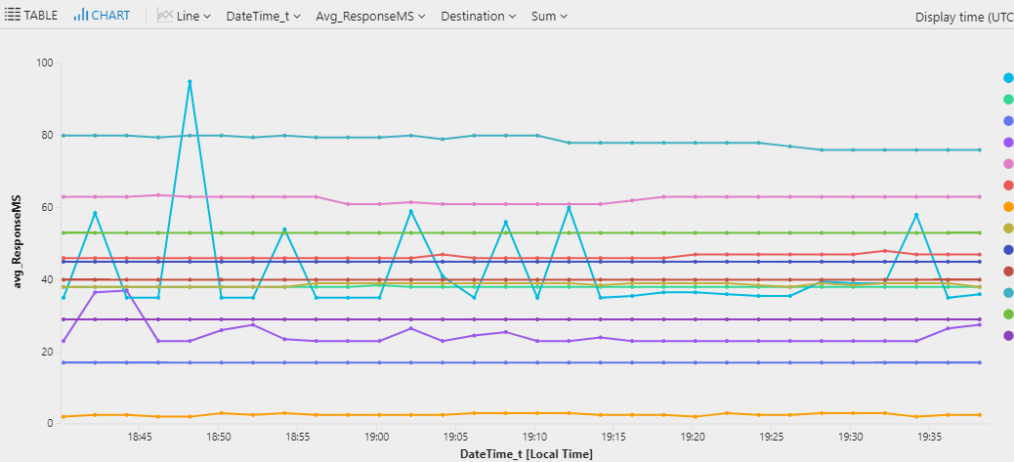Toggle the light blue legend series dot

[x=1008, y=77]
